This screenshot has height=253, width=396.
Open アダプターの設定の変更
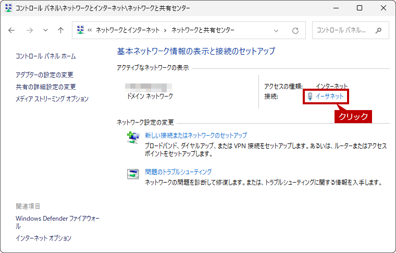[x=44, y=75]
